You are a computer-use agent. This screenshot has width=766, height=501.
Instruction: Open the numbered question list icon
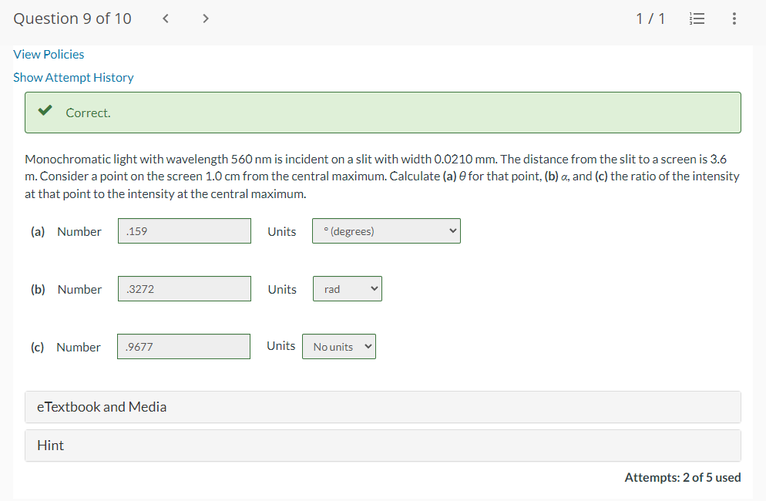click(x=697, y=18)
